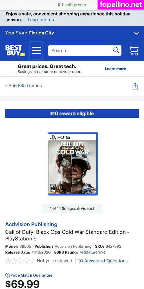Tap the $10 reward eligible banner
Viewport: 144px width, 289px height.
tap(72, 114)
